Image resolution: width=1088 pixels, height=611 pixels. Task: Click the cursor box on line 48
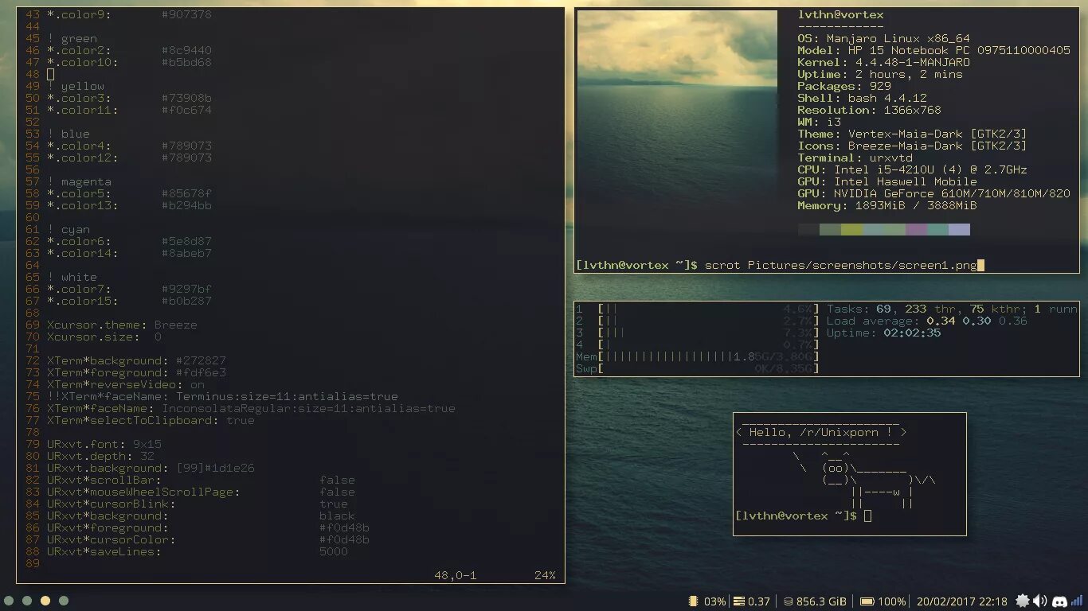[50, 74]
